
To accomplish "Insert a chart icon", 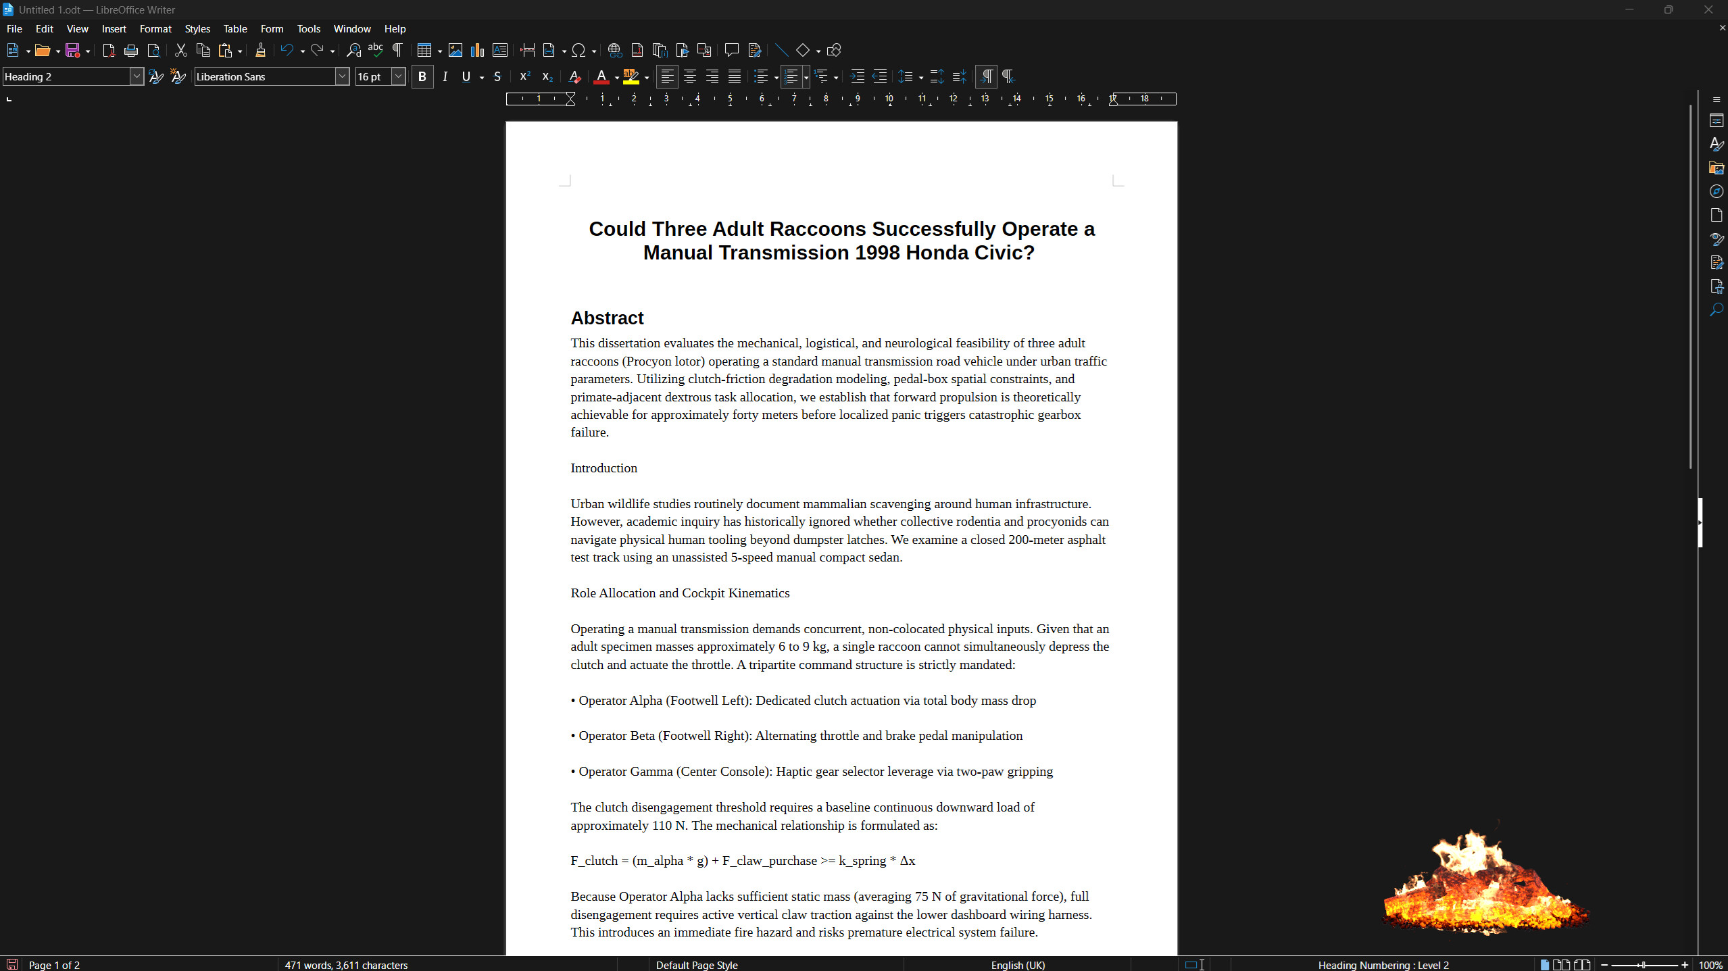I will pos(478,50).
